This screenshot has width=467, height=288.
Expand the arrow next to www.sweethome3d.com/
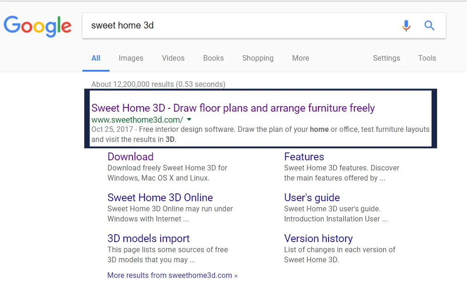[x=189, y=119]
